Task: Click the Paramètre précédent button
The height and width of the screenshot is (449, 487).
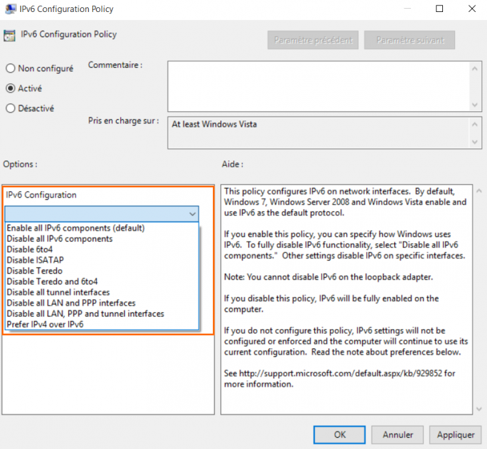Action: pos(313,40)
